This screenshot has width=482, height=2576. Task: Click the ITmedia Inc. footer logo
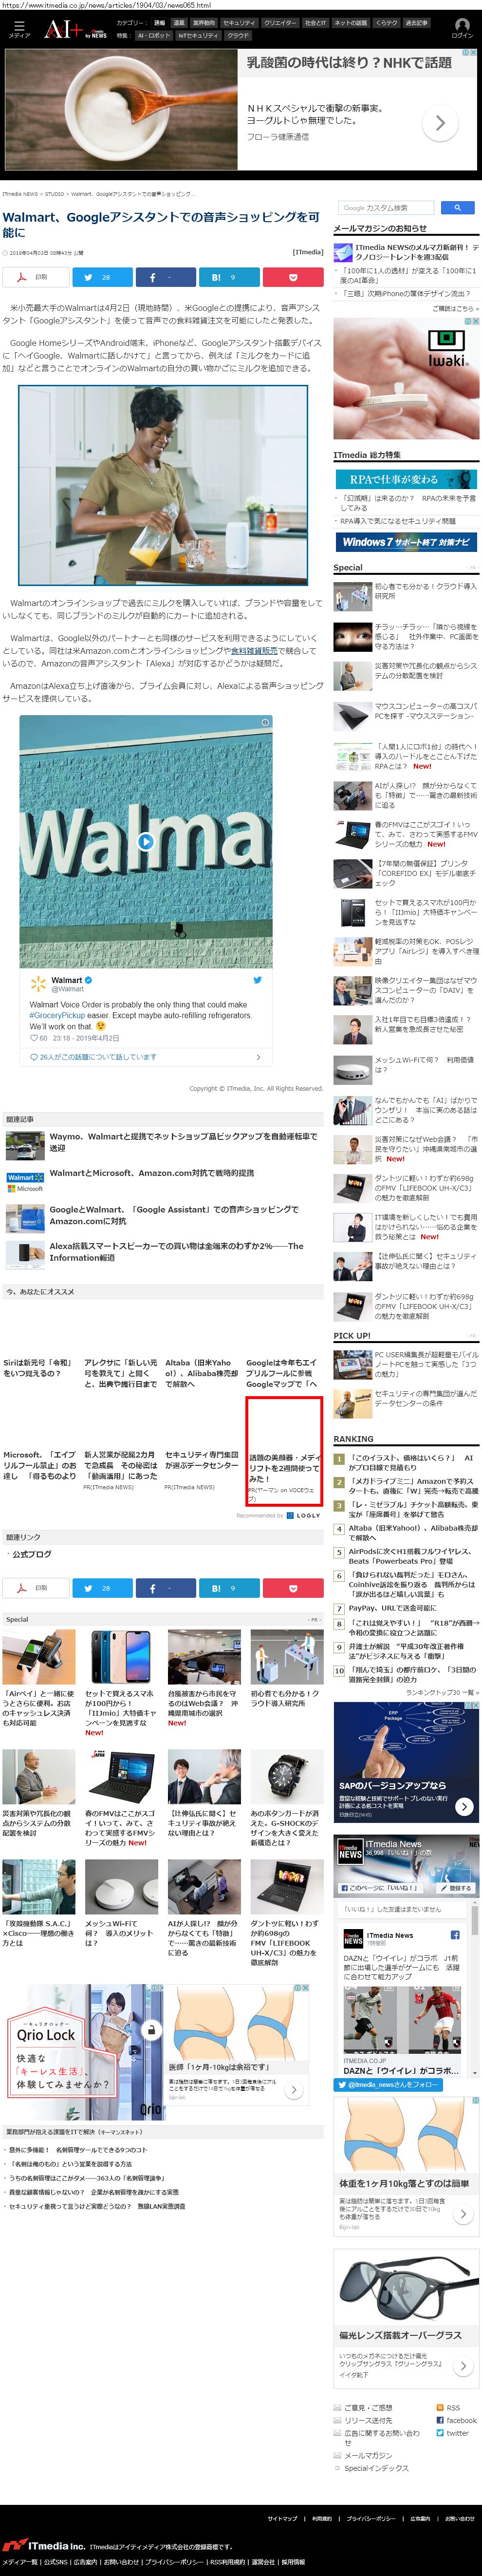pyautogui.click(x=44, y=2545)
